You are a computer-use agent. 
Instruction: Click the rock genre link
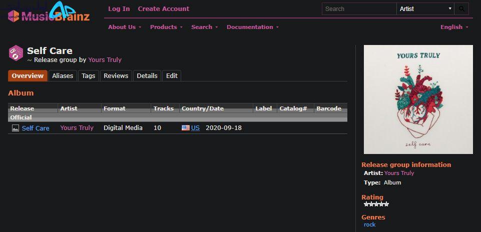pos(370,224)
